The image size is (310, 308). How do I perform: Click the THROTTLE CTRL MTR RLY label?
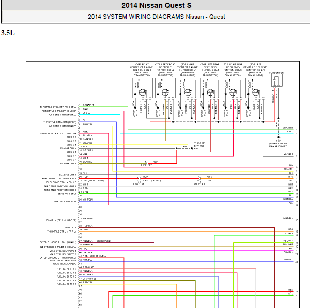(61, 232)
